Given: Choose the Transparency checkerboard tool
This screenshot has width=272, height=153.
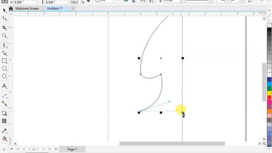Looking at the screenshot, I should 4,121.
